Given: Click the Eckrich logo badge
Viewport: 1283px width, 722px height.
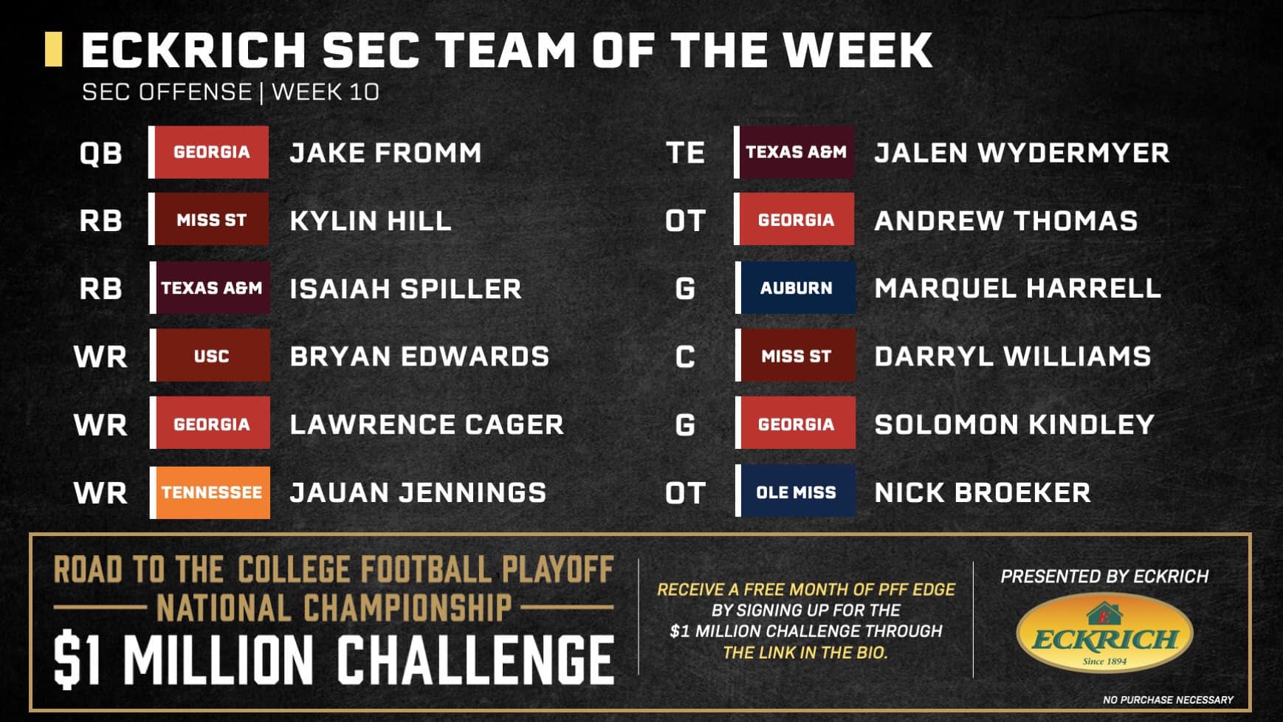Looking at the screenshot, I should (1104, 634).
